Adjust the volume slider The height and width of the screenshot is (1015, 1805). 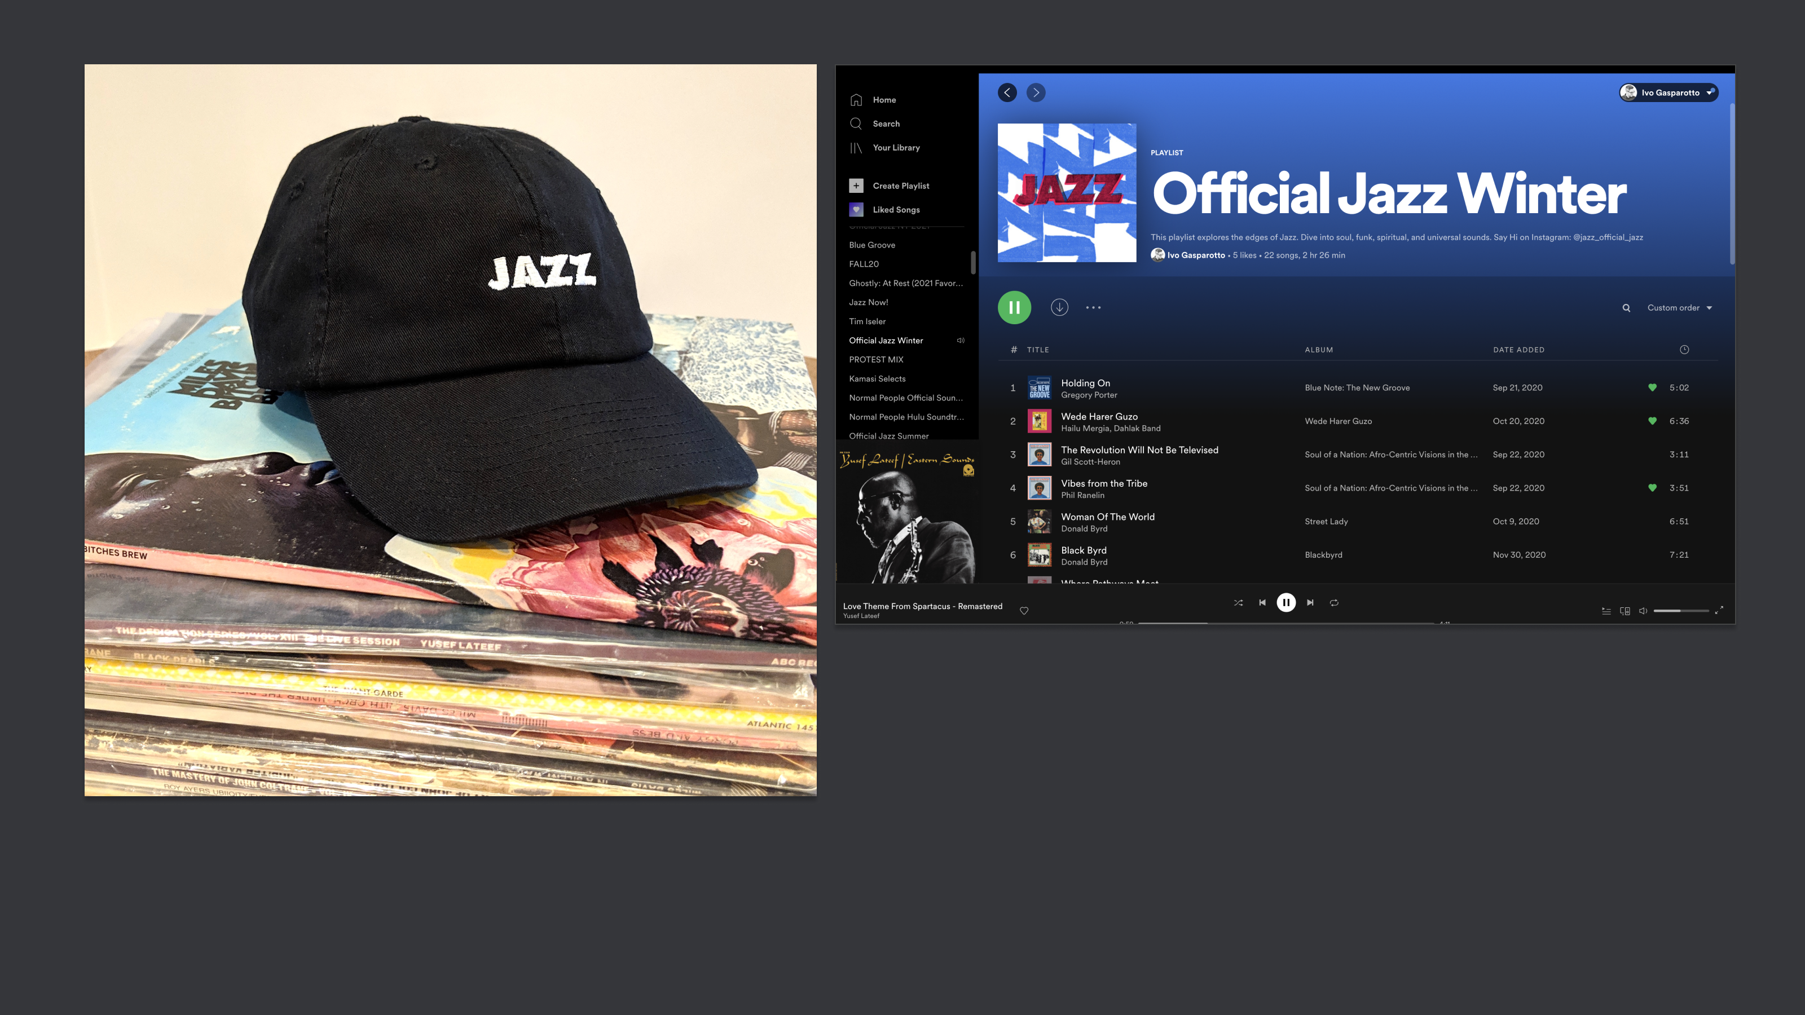click(x=1681, y=611)
